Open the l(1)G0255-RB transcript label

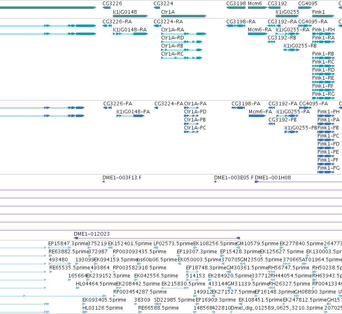point(300,46)
